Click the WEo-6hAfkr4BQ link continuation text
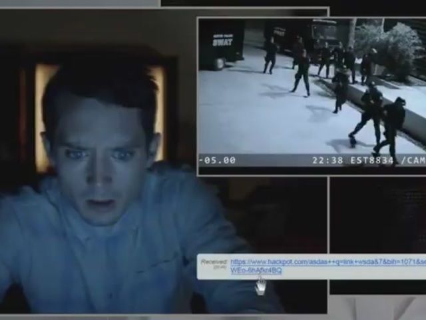 click(x=256, y=271)
